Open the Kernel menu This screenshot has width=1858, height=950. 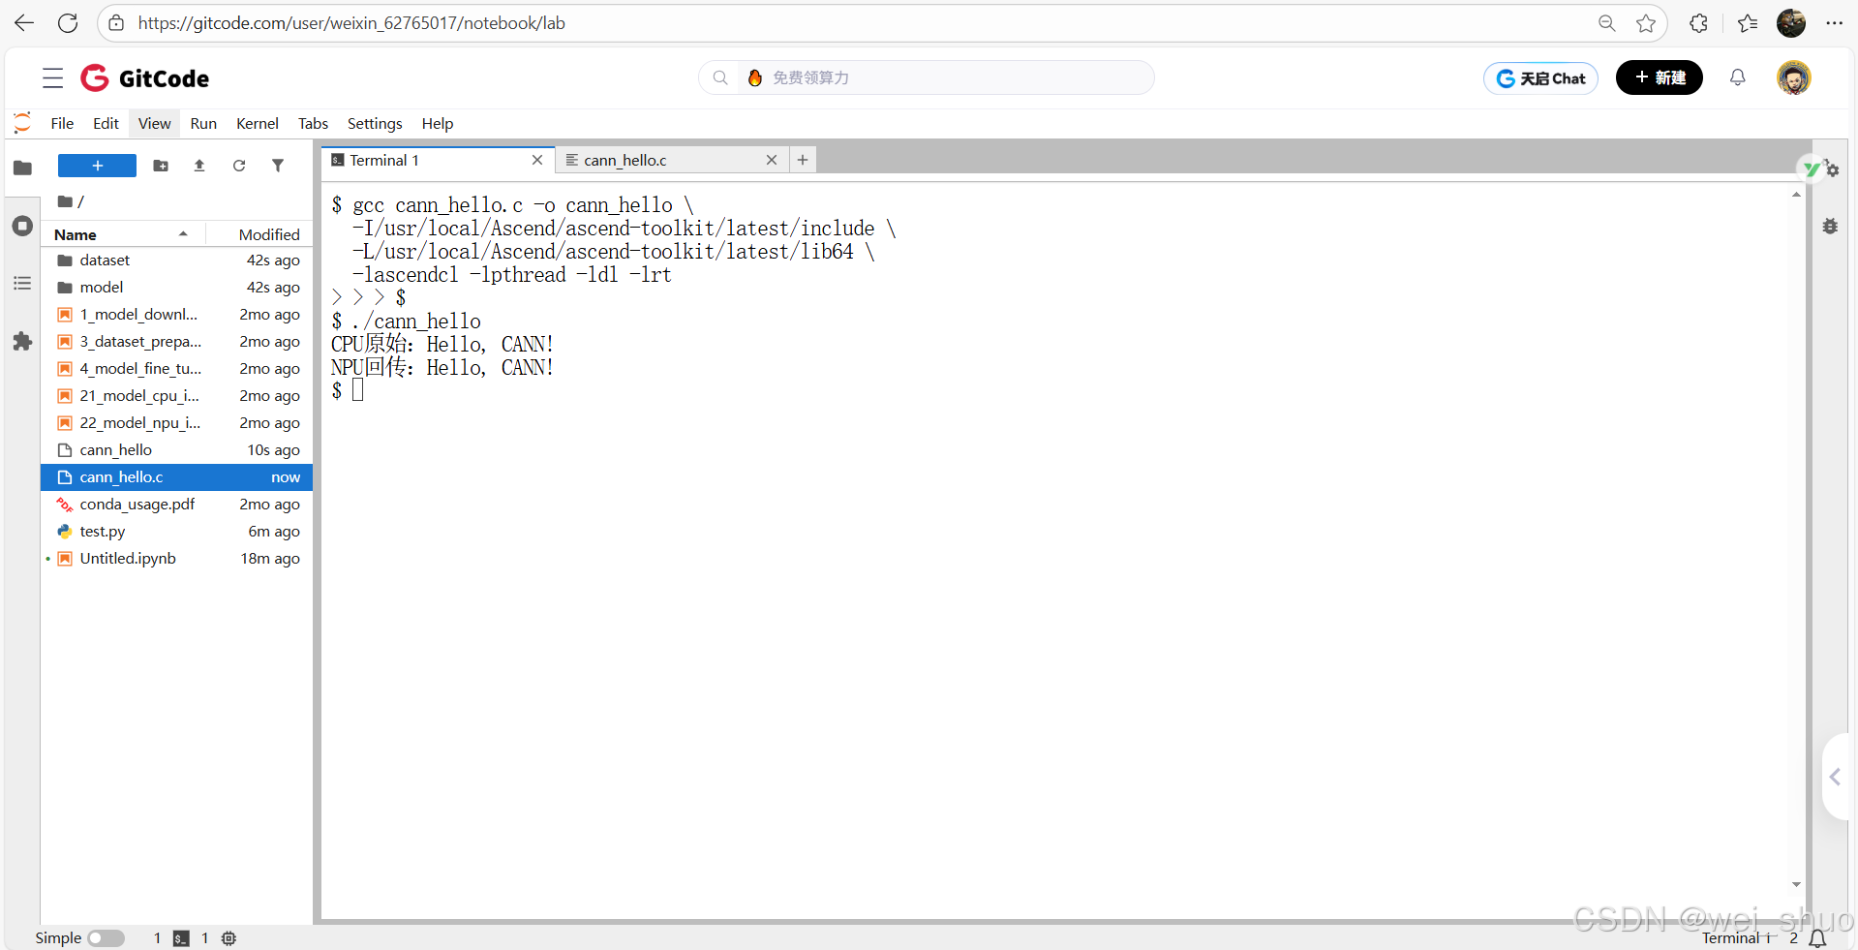click(258, 123)
